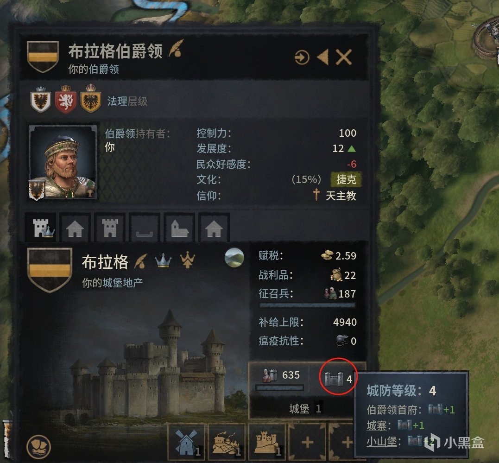
Task: Open the golden eagle empire coat of arms
Action: [91, 98]
